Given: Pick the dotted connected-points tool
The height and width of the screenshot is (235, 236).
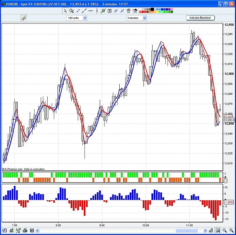Looking at the screenshot, I should point(122,11).
